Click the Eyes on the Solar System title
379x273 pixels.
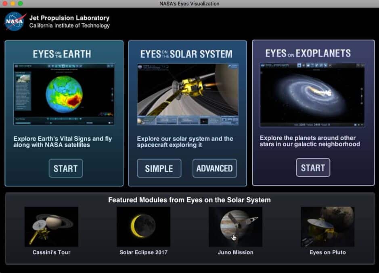pos(186,54)
